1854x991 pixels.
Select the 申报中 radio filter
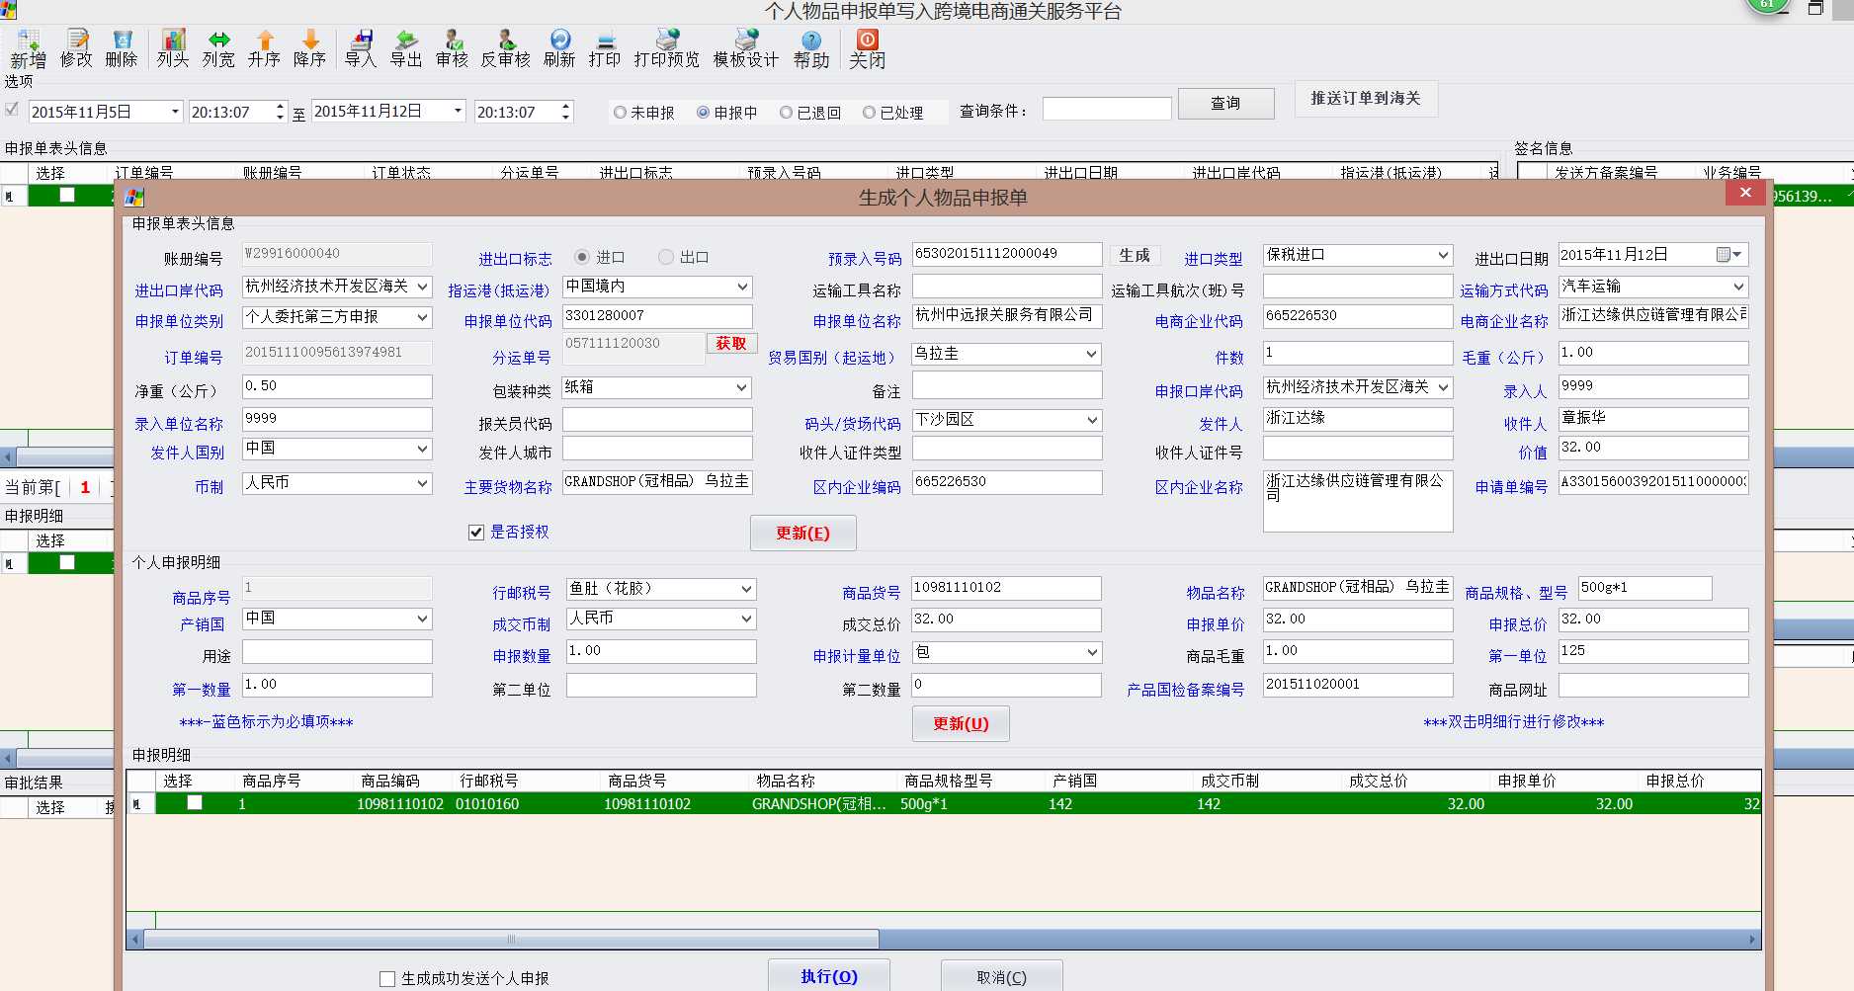coord(704,113)
